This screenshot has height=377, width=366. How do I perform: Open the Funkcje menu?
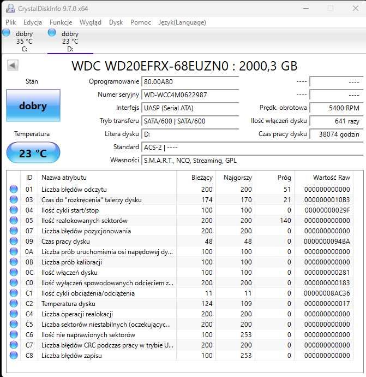[x=61, y=22]
